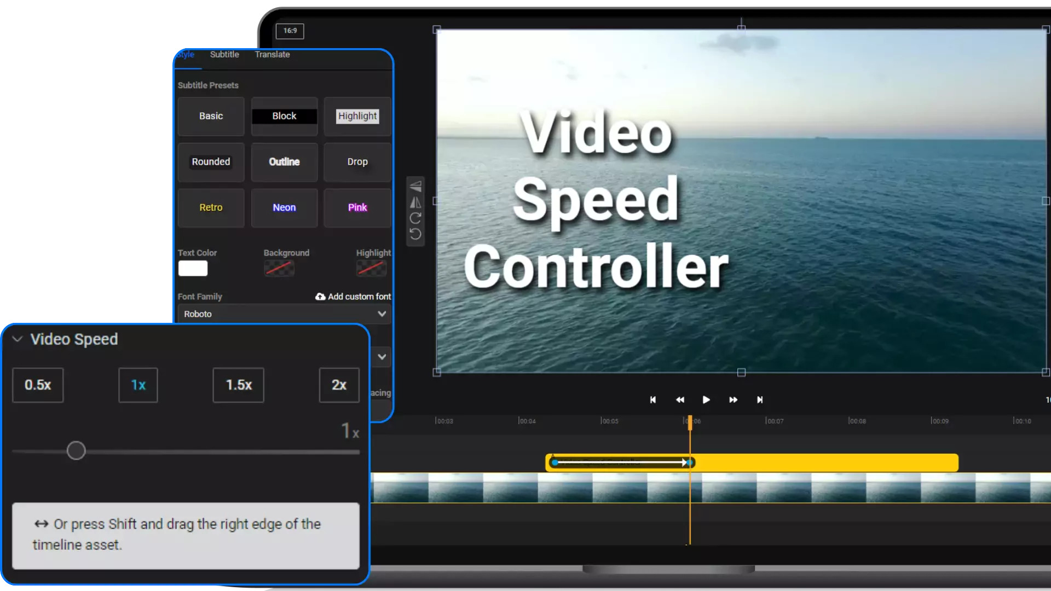Select the 0.5x speed preset button

click(37, 385)
